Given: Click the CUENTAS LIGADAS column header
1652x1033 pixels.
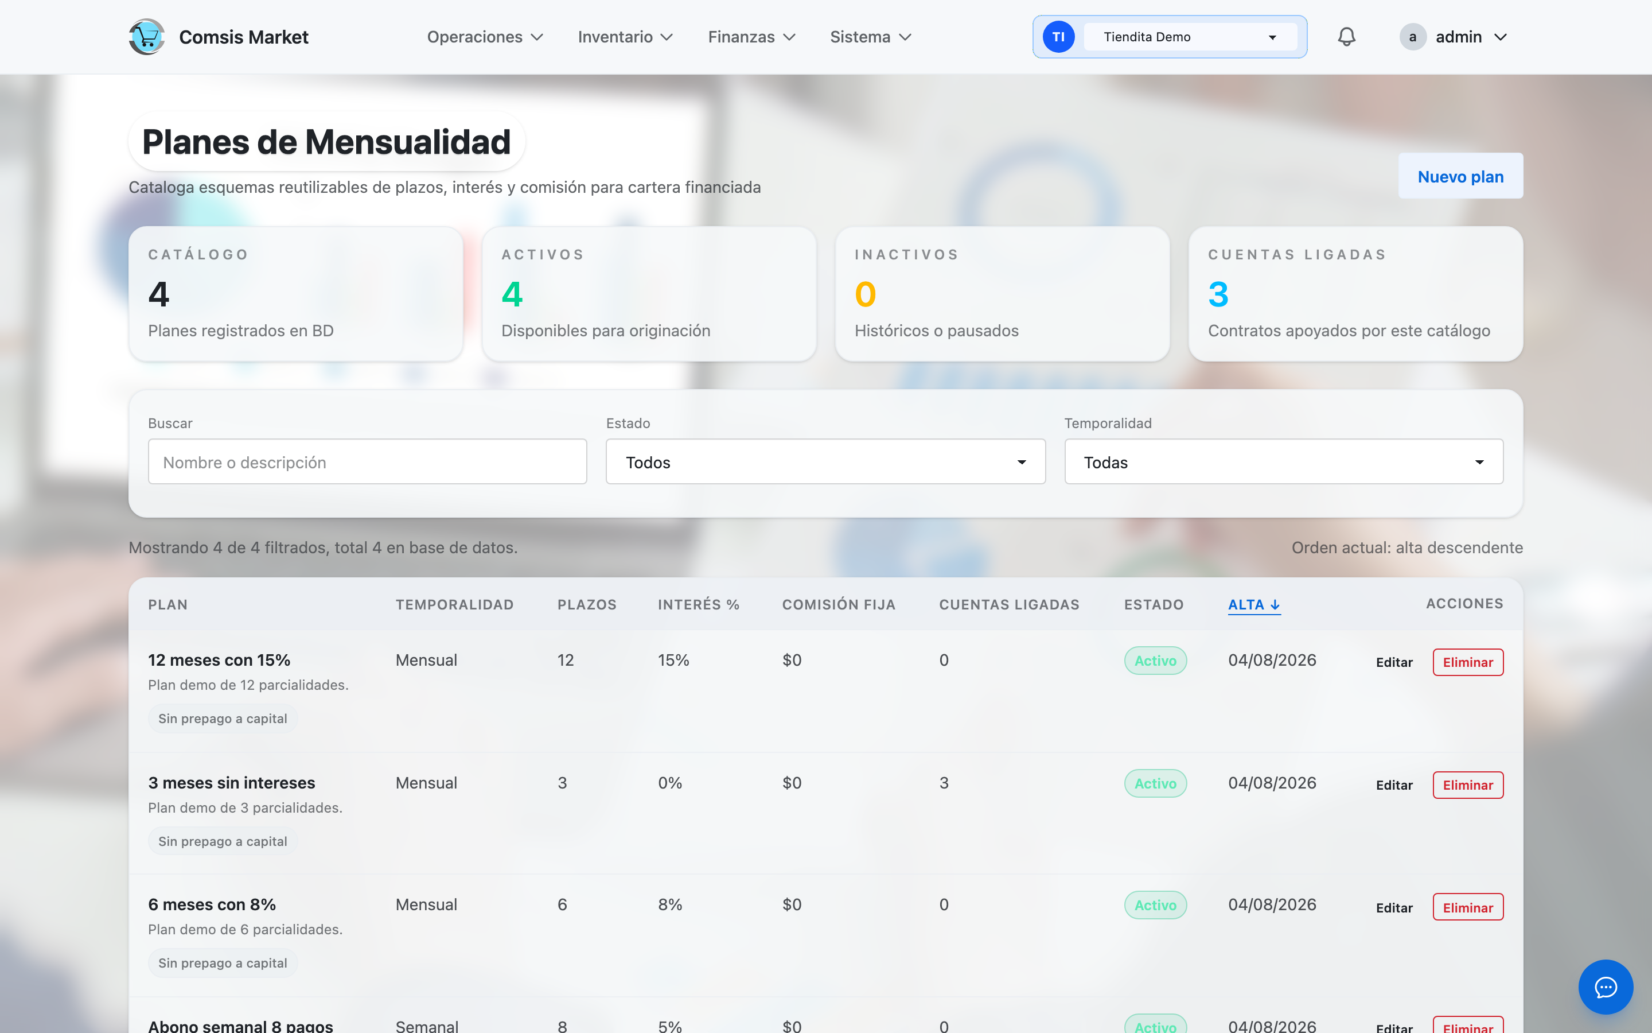Looking at the screenshot, I should coord(1009,605).
